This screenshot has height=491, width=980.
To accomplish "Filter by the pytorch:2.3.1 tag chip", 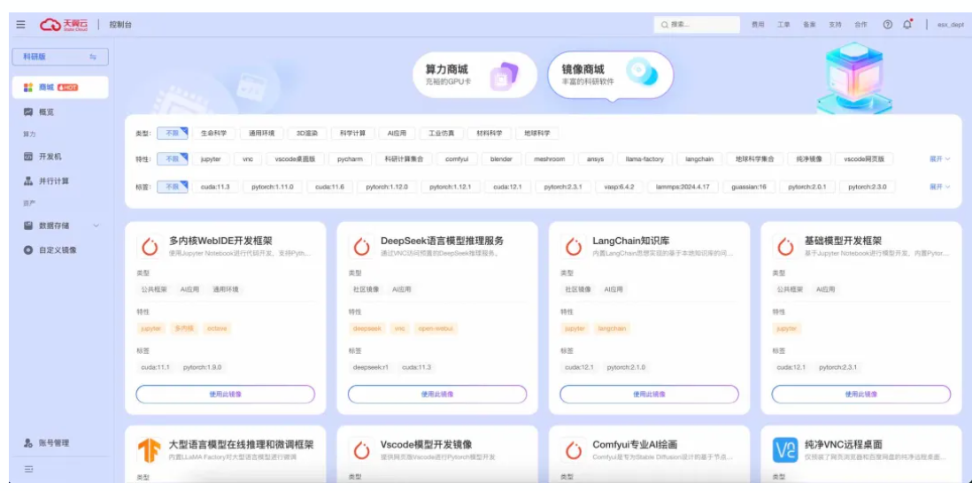I will (562, 187).
